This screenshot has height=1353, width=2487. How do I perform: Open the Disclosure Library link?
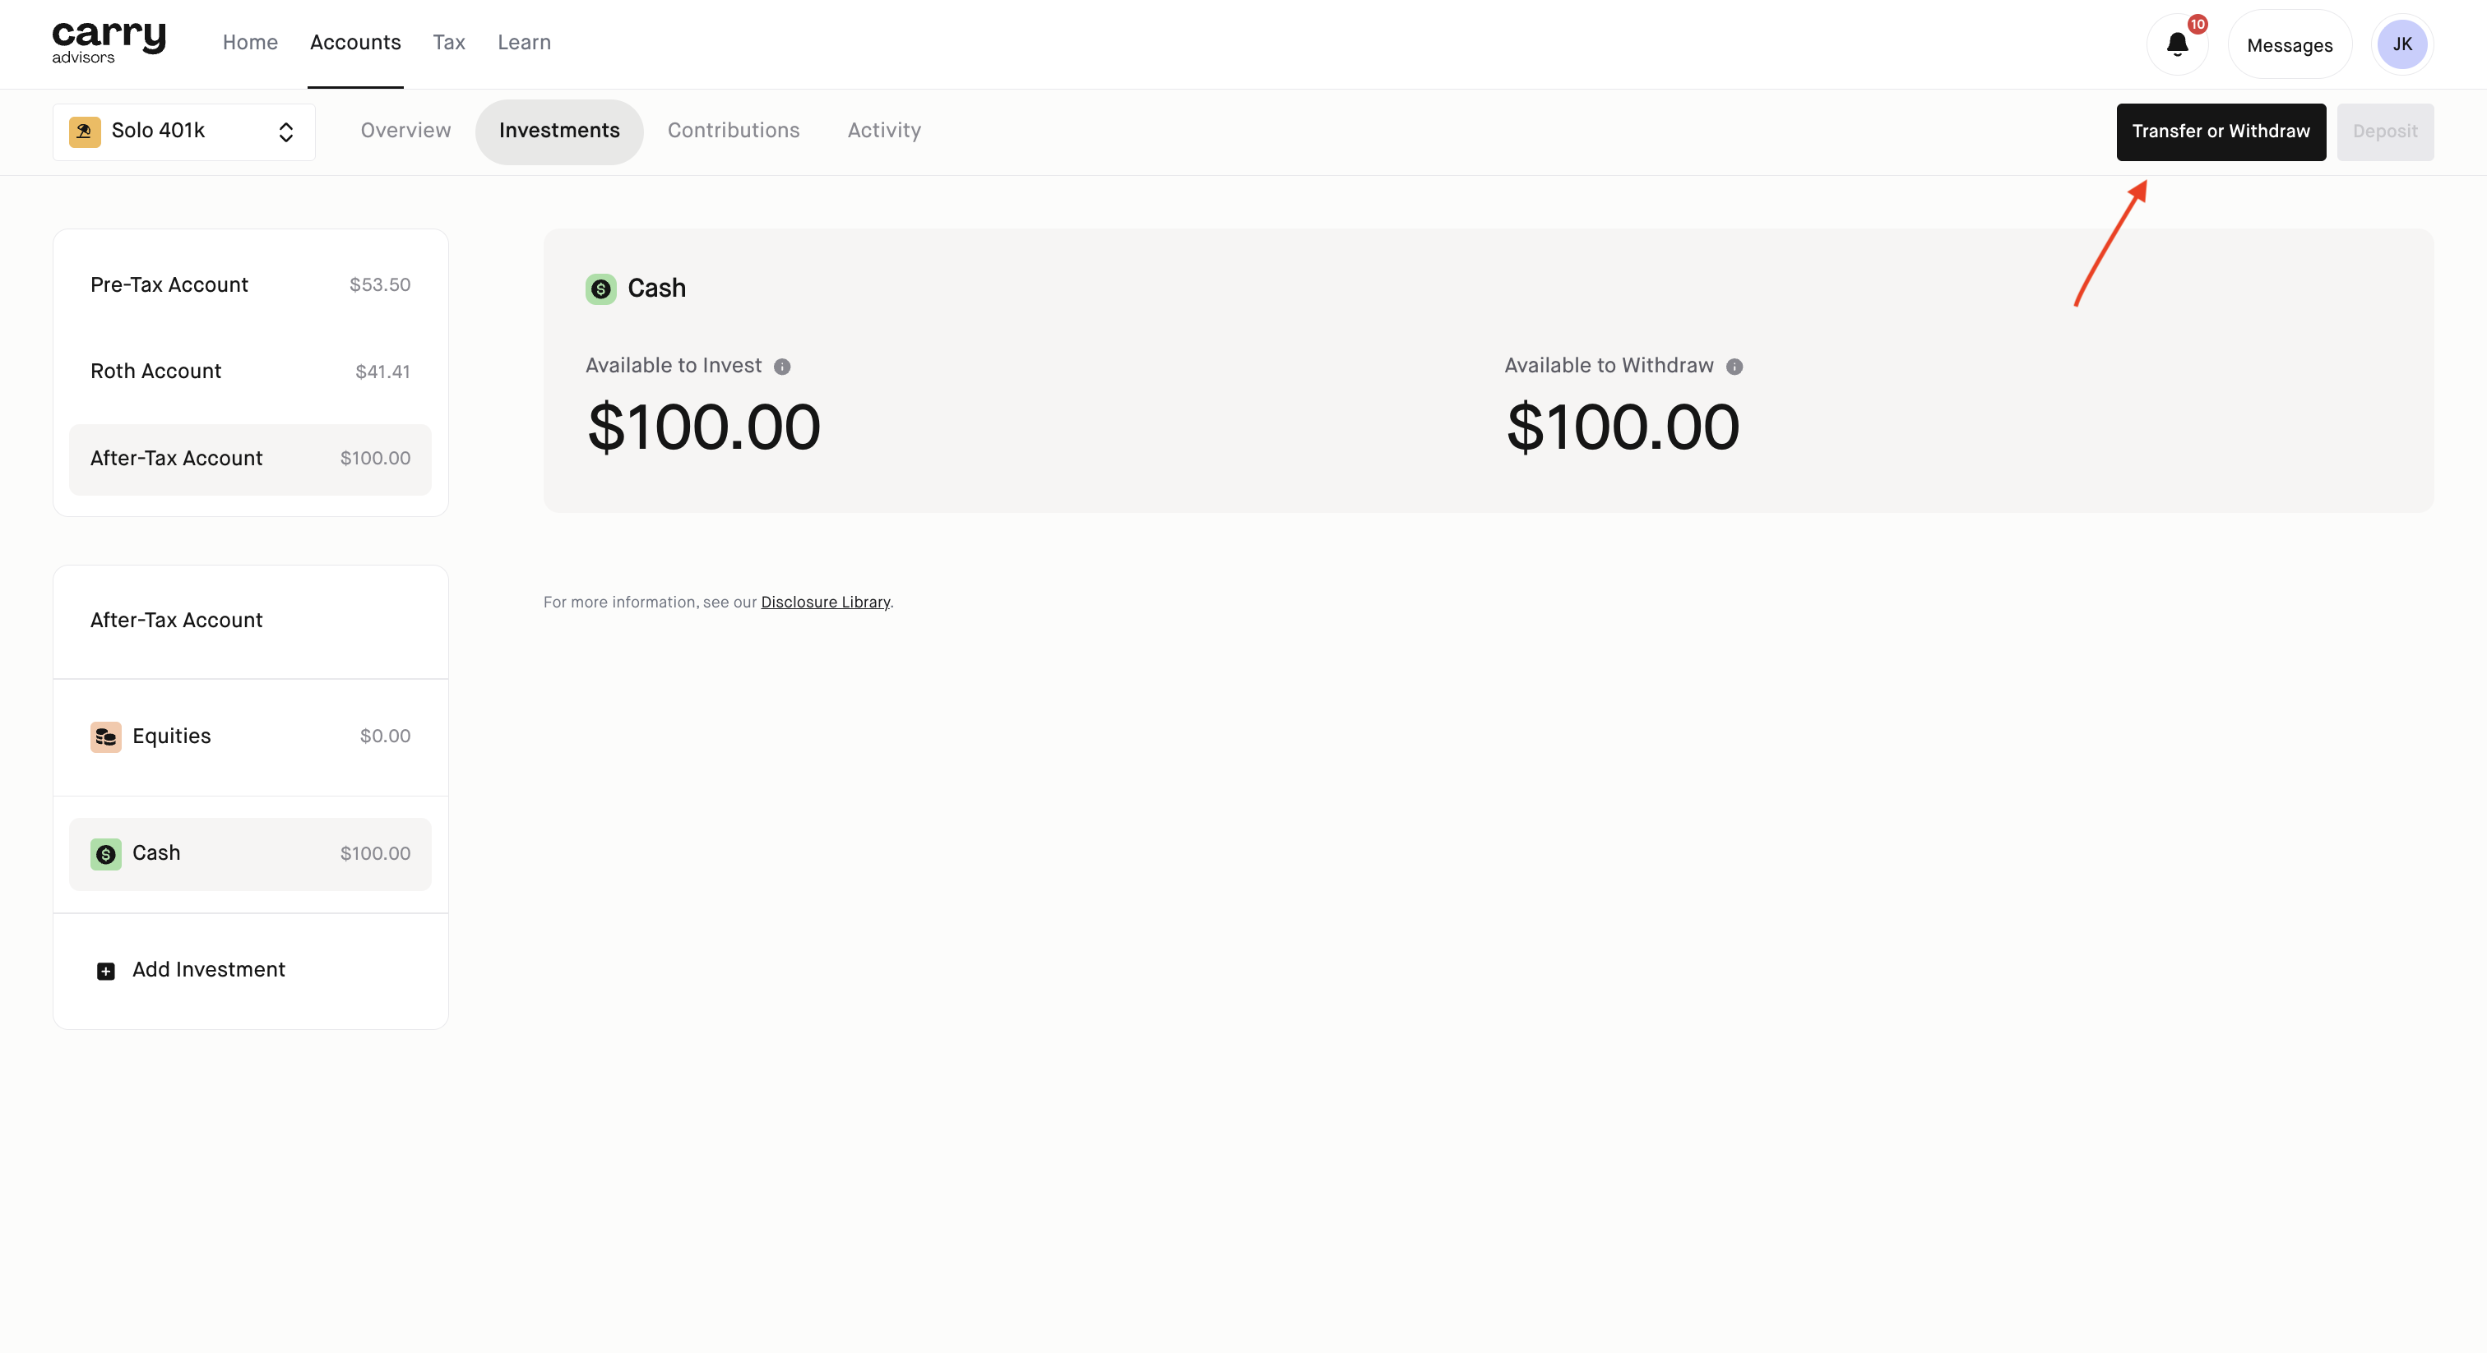tap(825, 603)
